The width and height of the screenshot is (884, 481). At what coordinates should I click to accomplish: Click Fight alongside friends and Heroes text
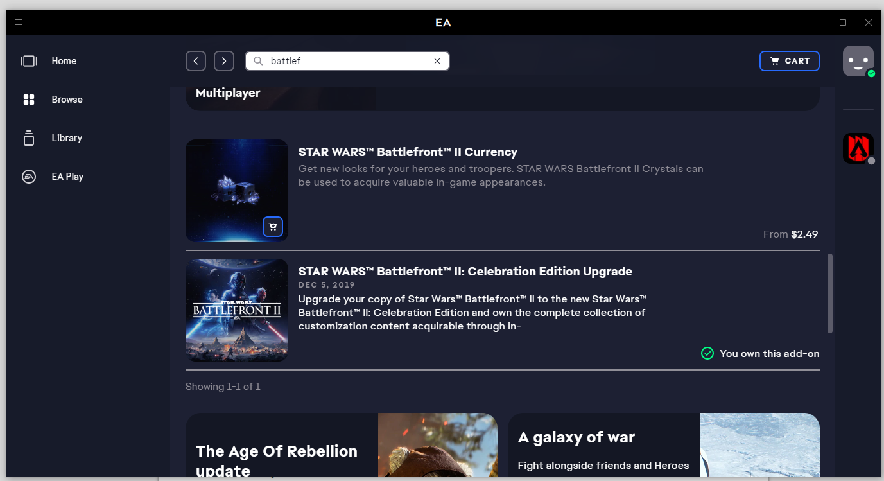[x=603, y=466]
